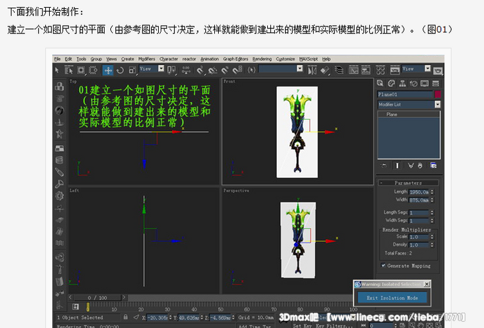Click Exit Isolation Mode button
This screenshot has width=484, height=328.
click(x=392, y=298)
